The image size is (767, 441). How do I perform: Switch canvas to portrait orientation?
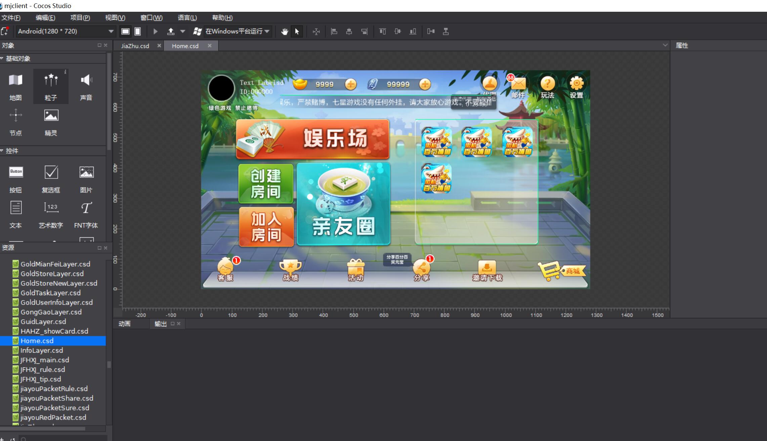coord(137,31)
